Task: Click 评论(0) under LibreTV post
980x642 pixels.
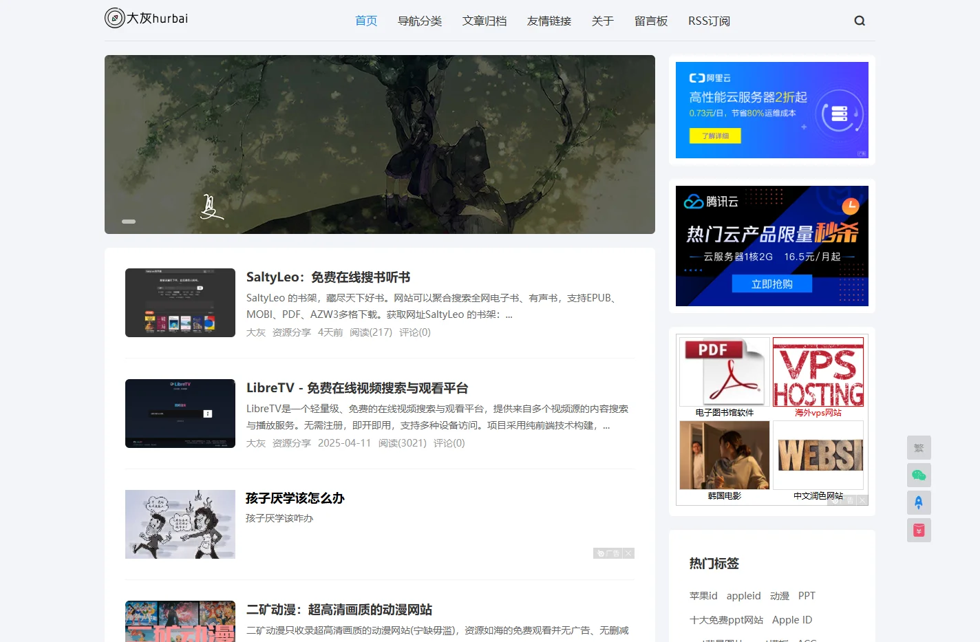Action: pyautogui.click(x=449, y=443)
